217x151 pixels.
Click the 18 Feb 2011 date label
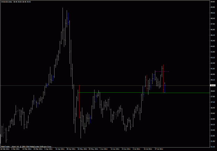click(x=4, y=149)
